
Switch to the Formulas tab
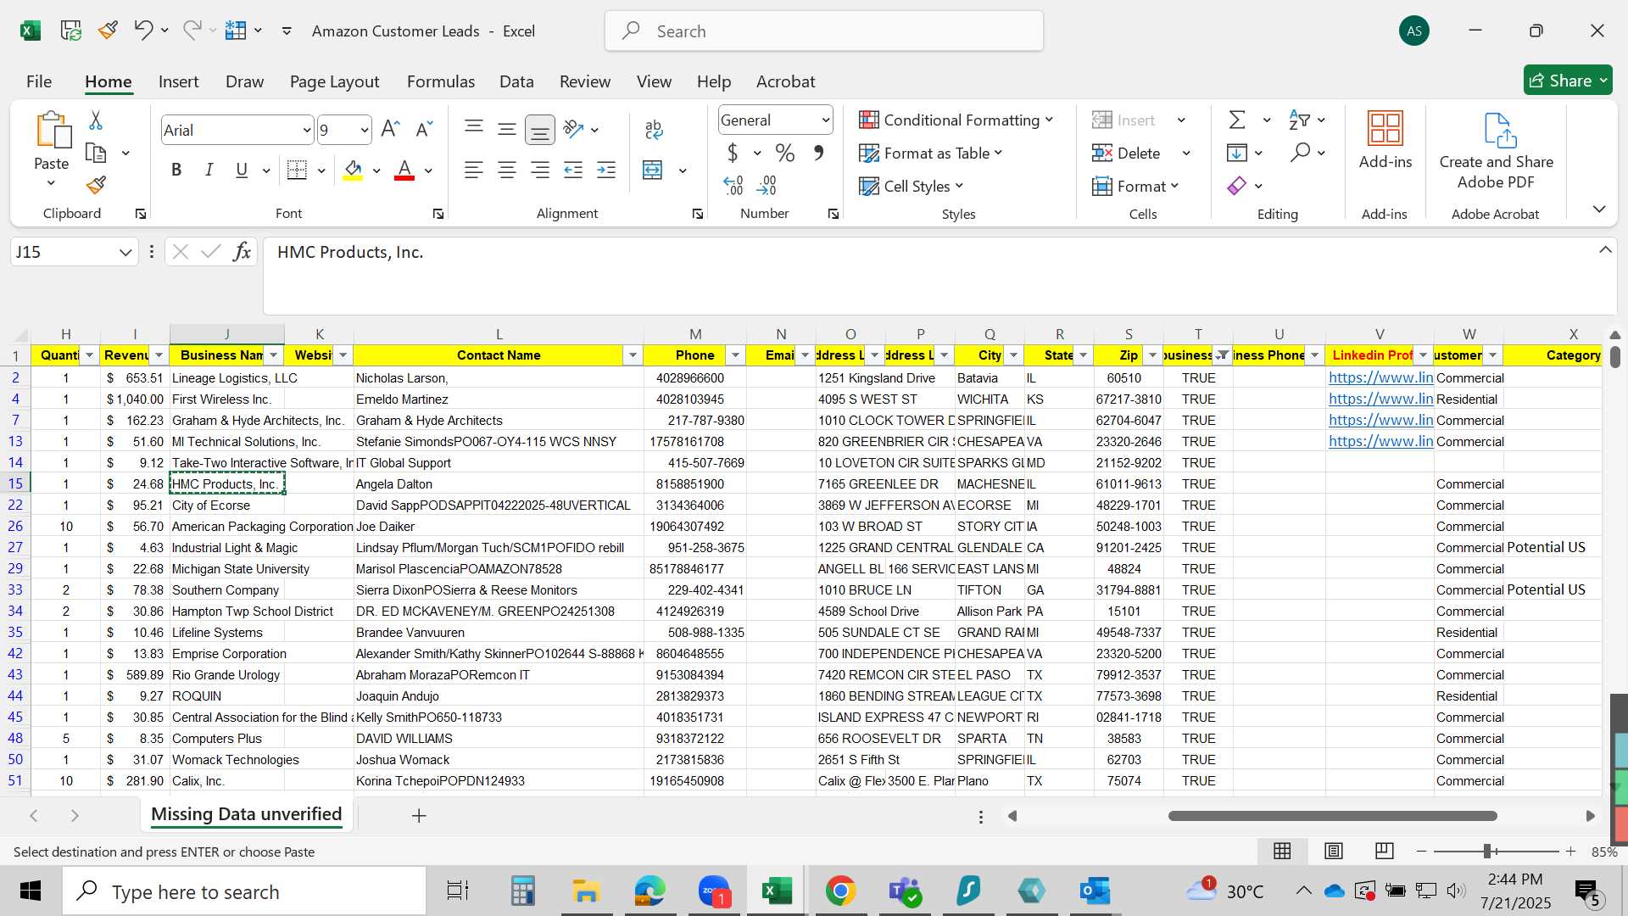[x=440, y=81]
